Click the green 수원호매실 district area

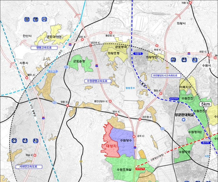click(124, 169)
